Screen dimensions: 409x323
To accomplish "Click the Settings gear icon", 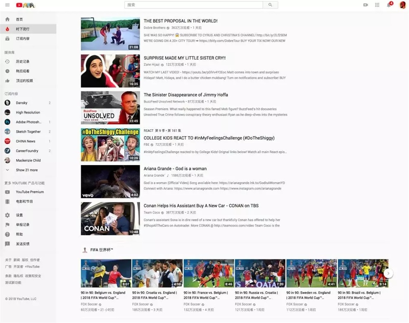I will pyautogui.click(x=7, y=215).
